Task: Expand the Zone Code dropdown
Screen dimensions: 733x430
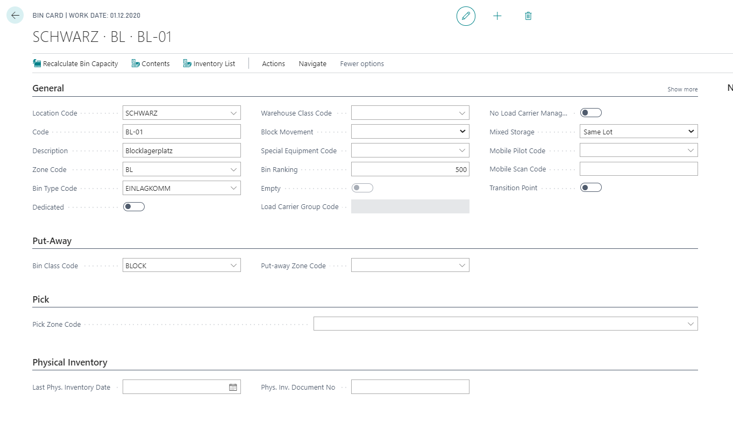Action: [233, 170]
